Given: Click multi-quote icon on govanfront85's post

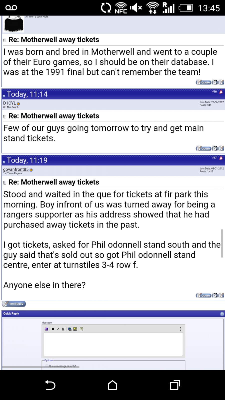Looking at the screenshot, I should coord(215,295).
